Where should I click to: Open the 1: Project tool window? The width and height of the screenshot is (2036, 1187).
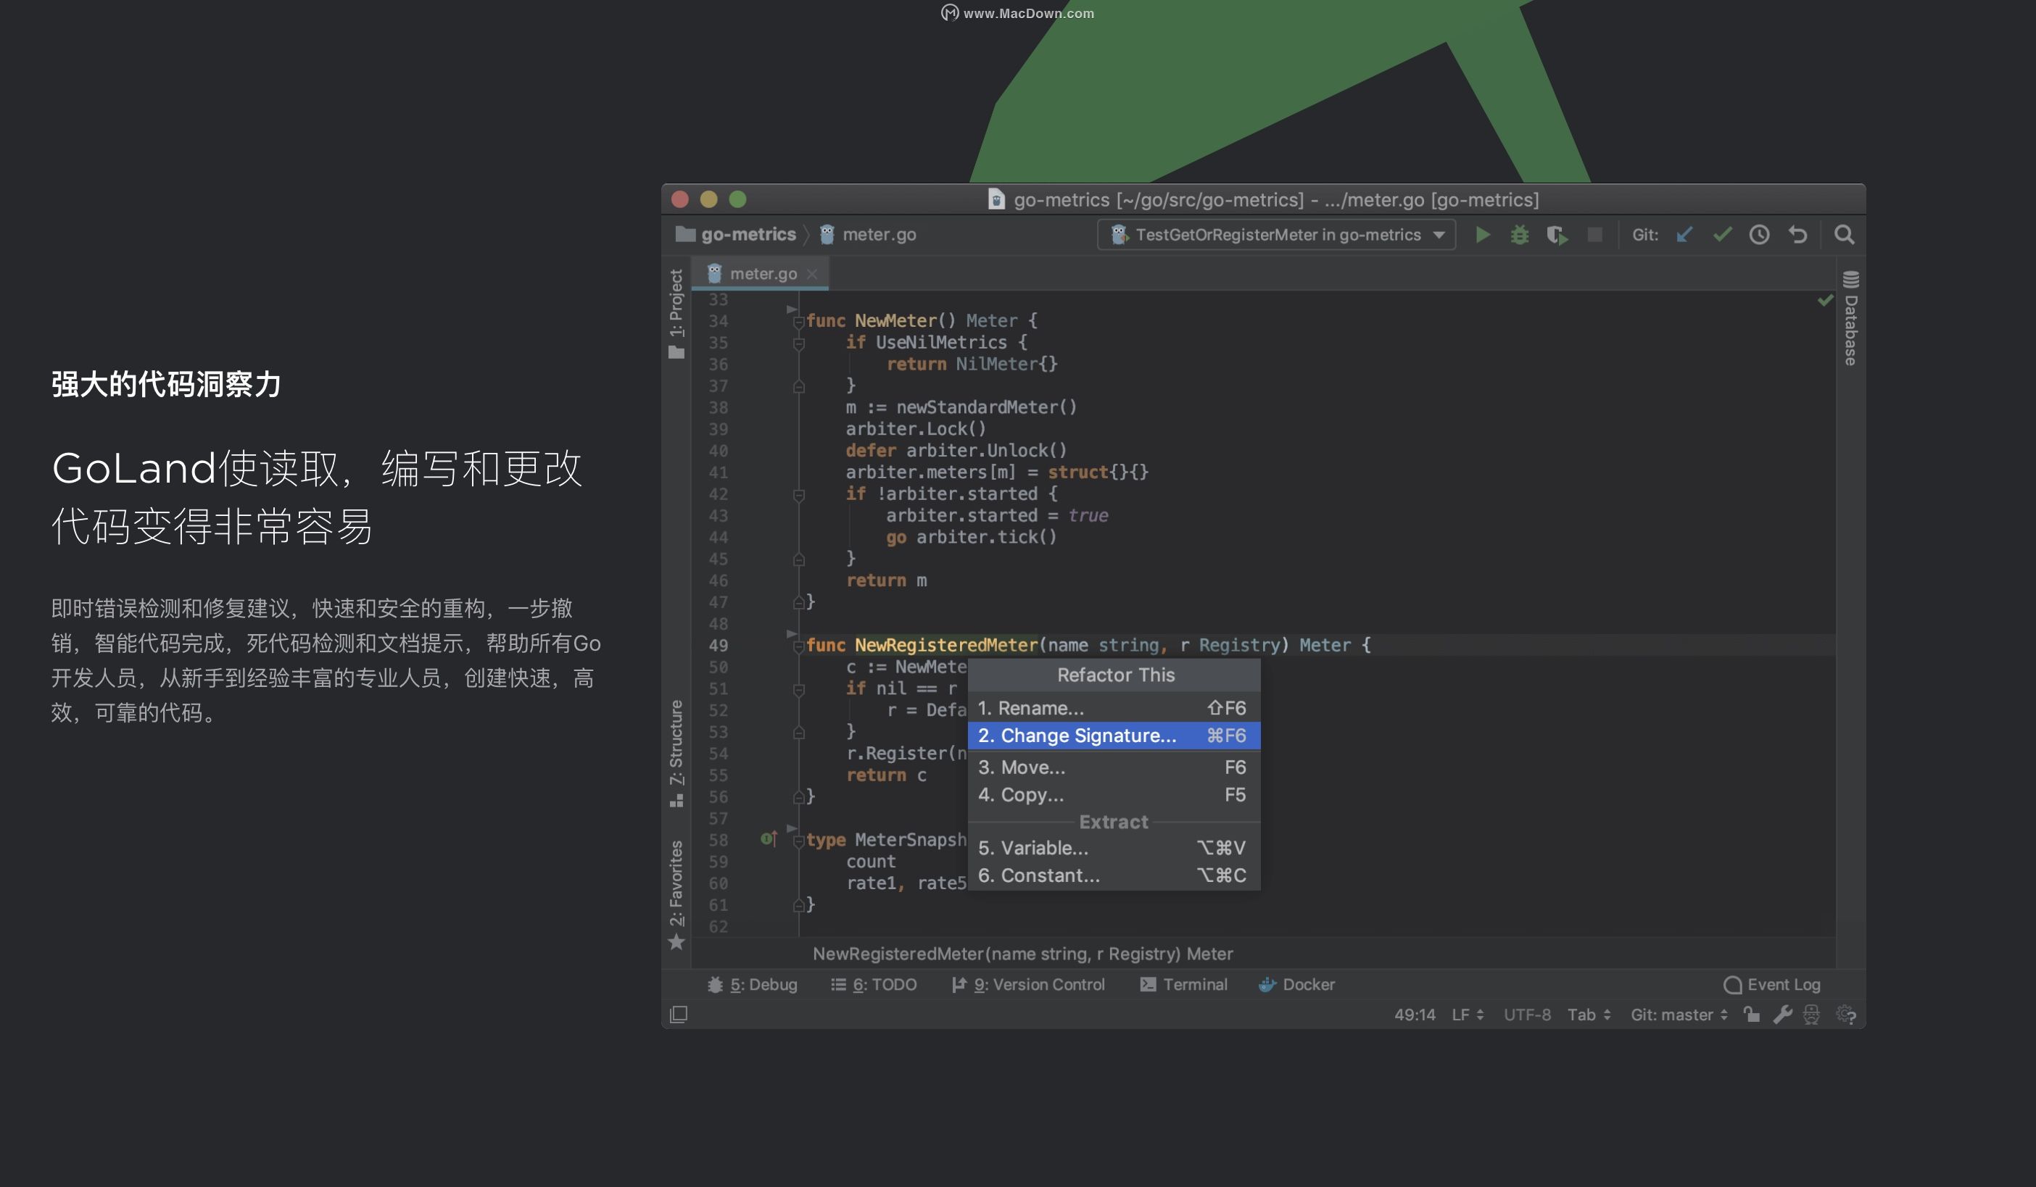(676, 314)
